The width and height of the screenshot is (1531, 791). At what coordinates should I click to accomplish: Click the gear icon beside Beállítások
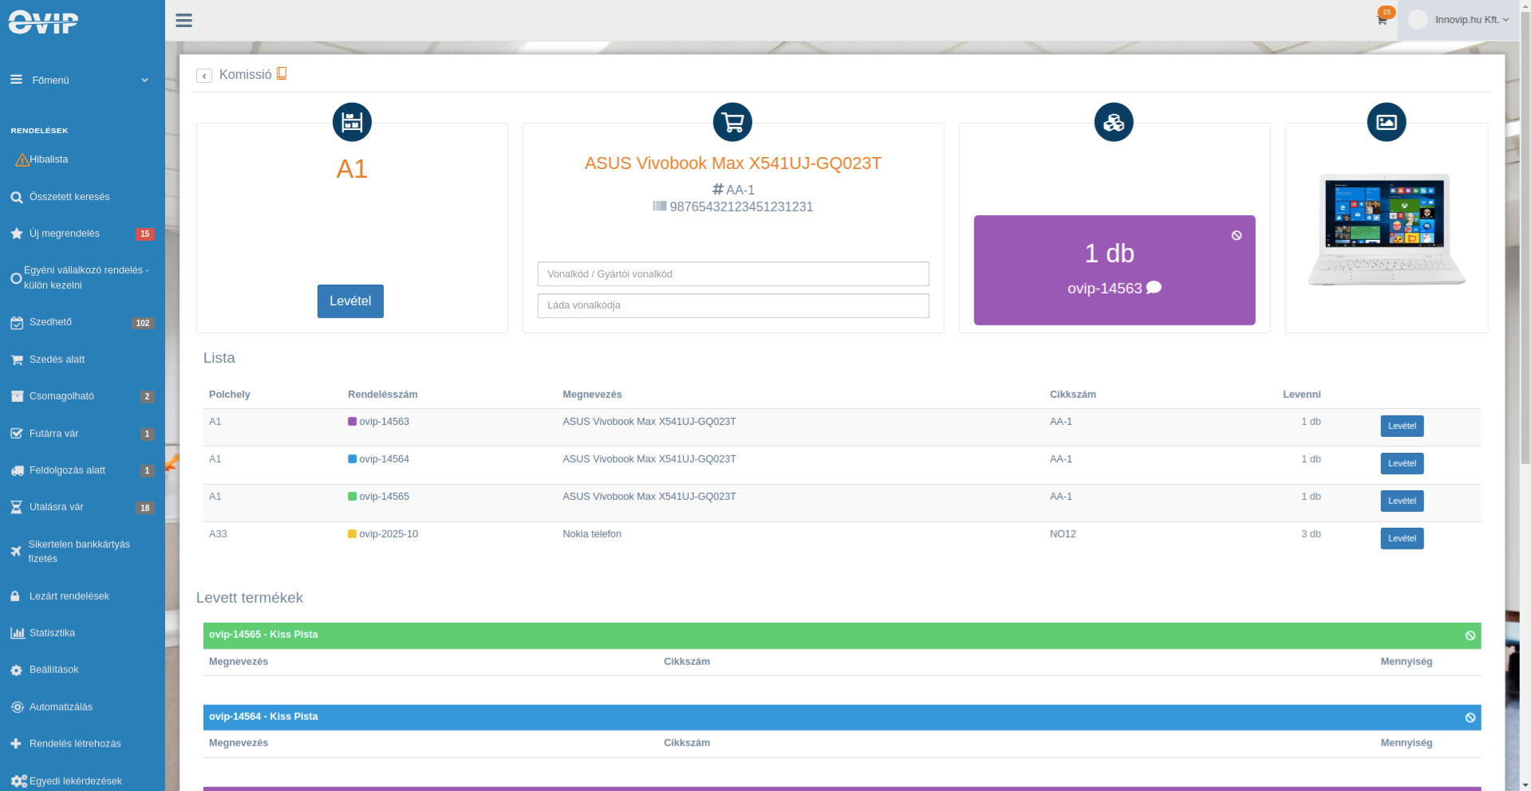pos(16,671)
